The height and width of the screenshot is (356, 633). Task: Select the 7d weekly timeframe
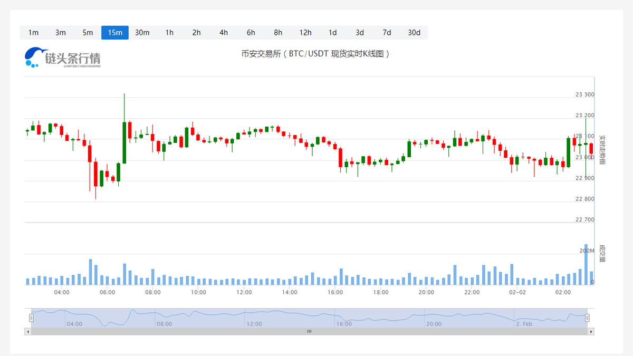[x=387, y=32]
